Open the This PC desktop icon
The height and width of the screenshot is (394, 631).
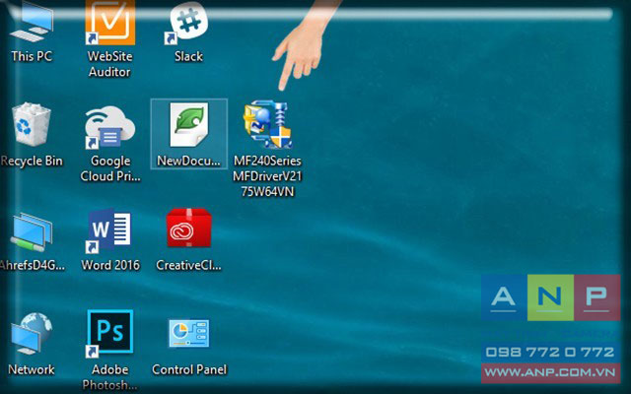[x=32, y=22]
